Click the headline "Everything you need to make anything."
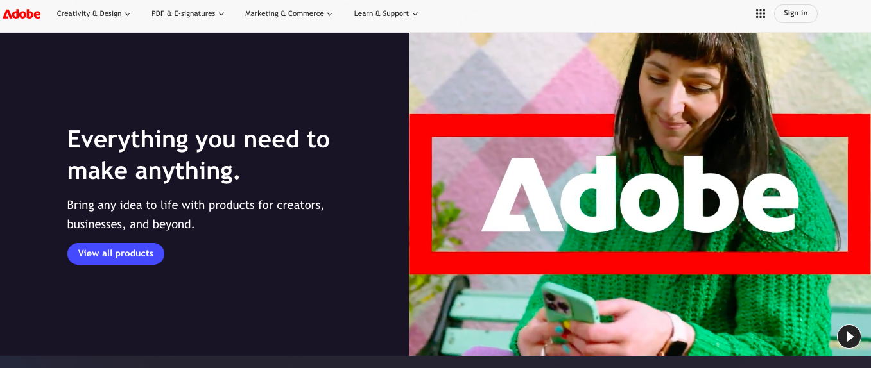The width and height of the screenshot is (871, 368). (x=198, y=155)
